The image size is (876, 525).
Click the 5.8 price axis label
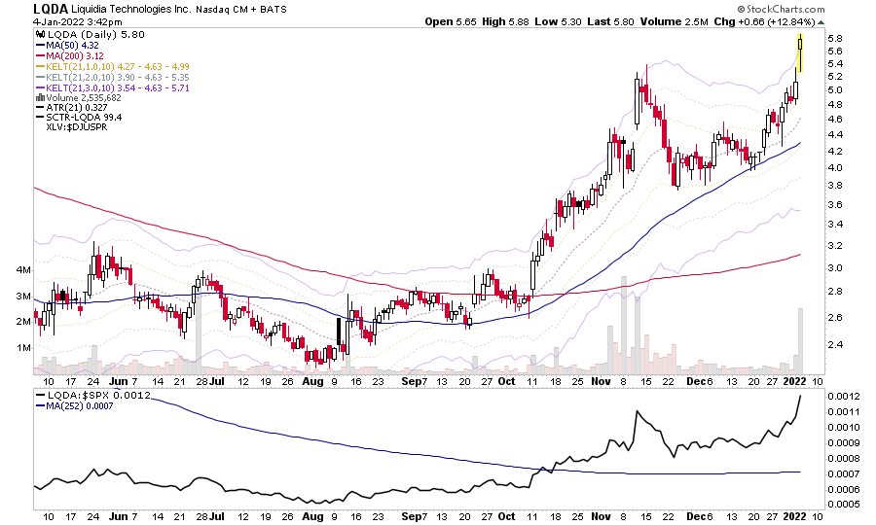[x=835, y=39]
